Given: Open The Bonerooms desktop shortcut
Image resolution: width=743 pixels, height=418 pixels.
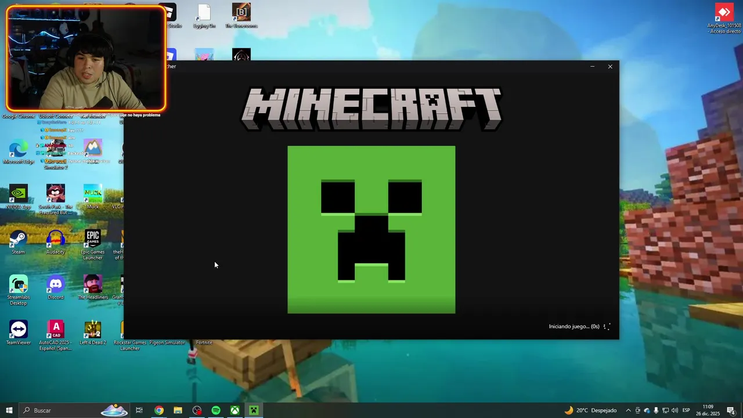Looking at the screenshot, I should coord(241,16).
